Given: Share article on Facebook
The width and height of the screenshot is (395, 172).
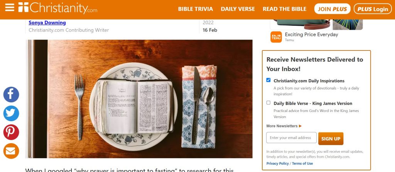Looking at the screenshot, I should 11,95.
